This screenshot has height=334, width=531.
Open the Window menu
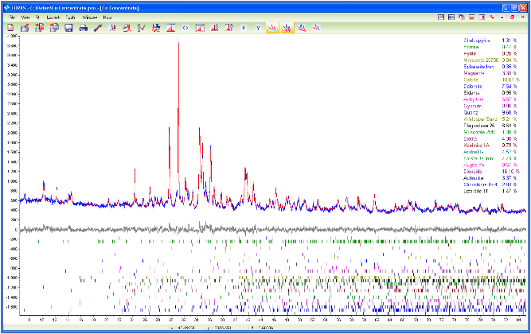tap(90, 16)
